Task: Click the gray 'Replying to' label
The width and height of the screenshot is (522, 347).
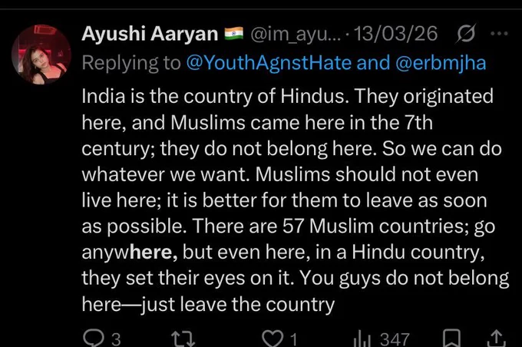Action: [x=131, y=63]
